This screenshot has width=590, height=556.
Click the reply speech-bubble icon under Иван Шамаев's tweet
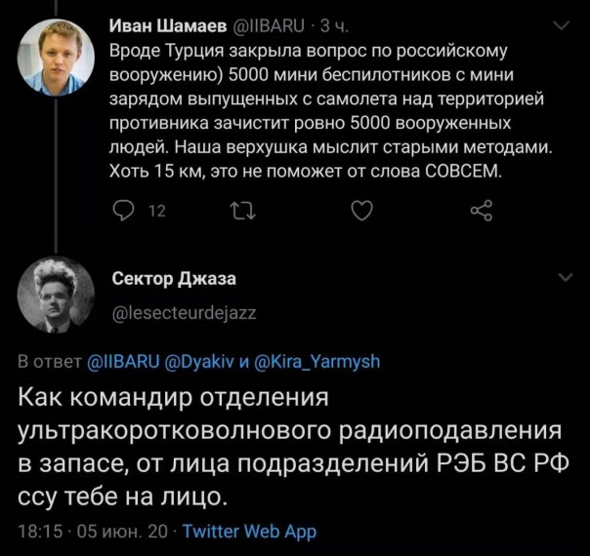(126, 211)
